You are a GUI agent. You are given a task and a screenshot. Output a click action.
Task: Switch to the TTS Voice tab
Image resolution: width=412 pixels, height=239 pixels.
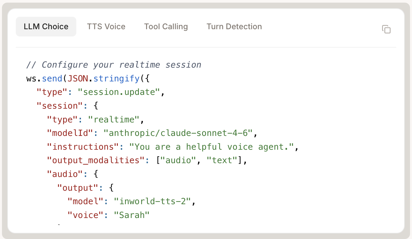point(106,27)
